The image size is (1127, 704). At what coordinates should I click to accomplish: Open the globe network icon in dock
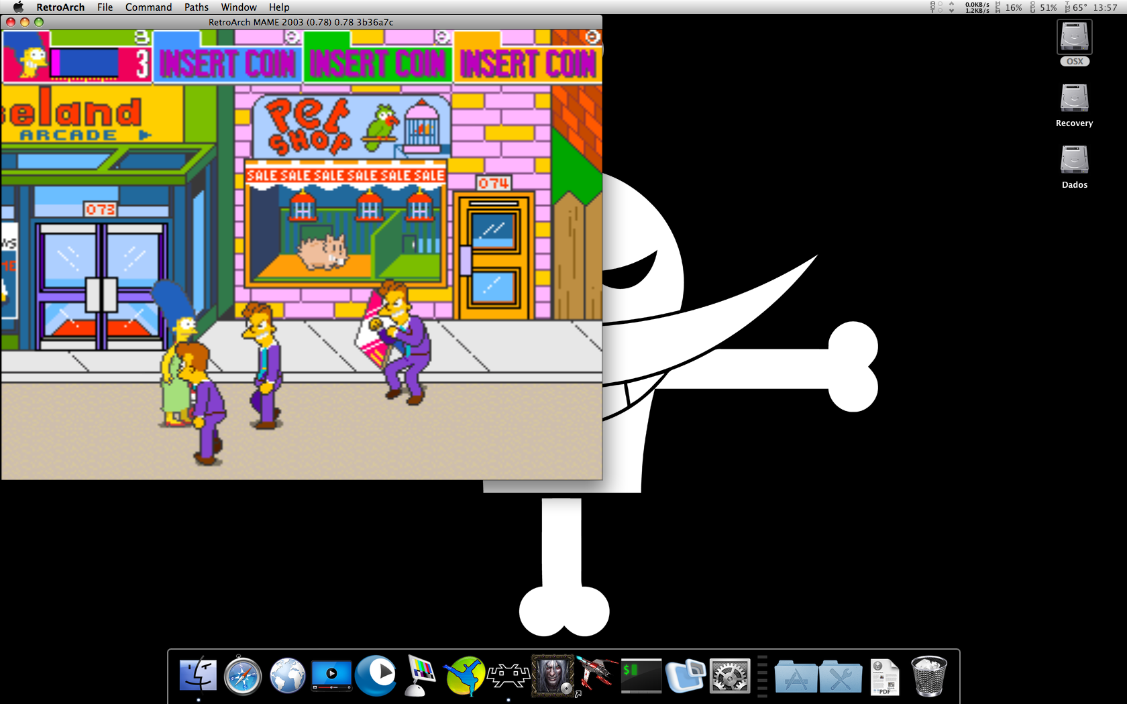[x=287, y=675]
